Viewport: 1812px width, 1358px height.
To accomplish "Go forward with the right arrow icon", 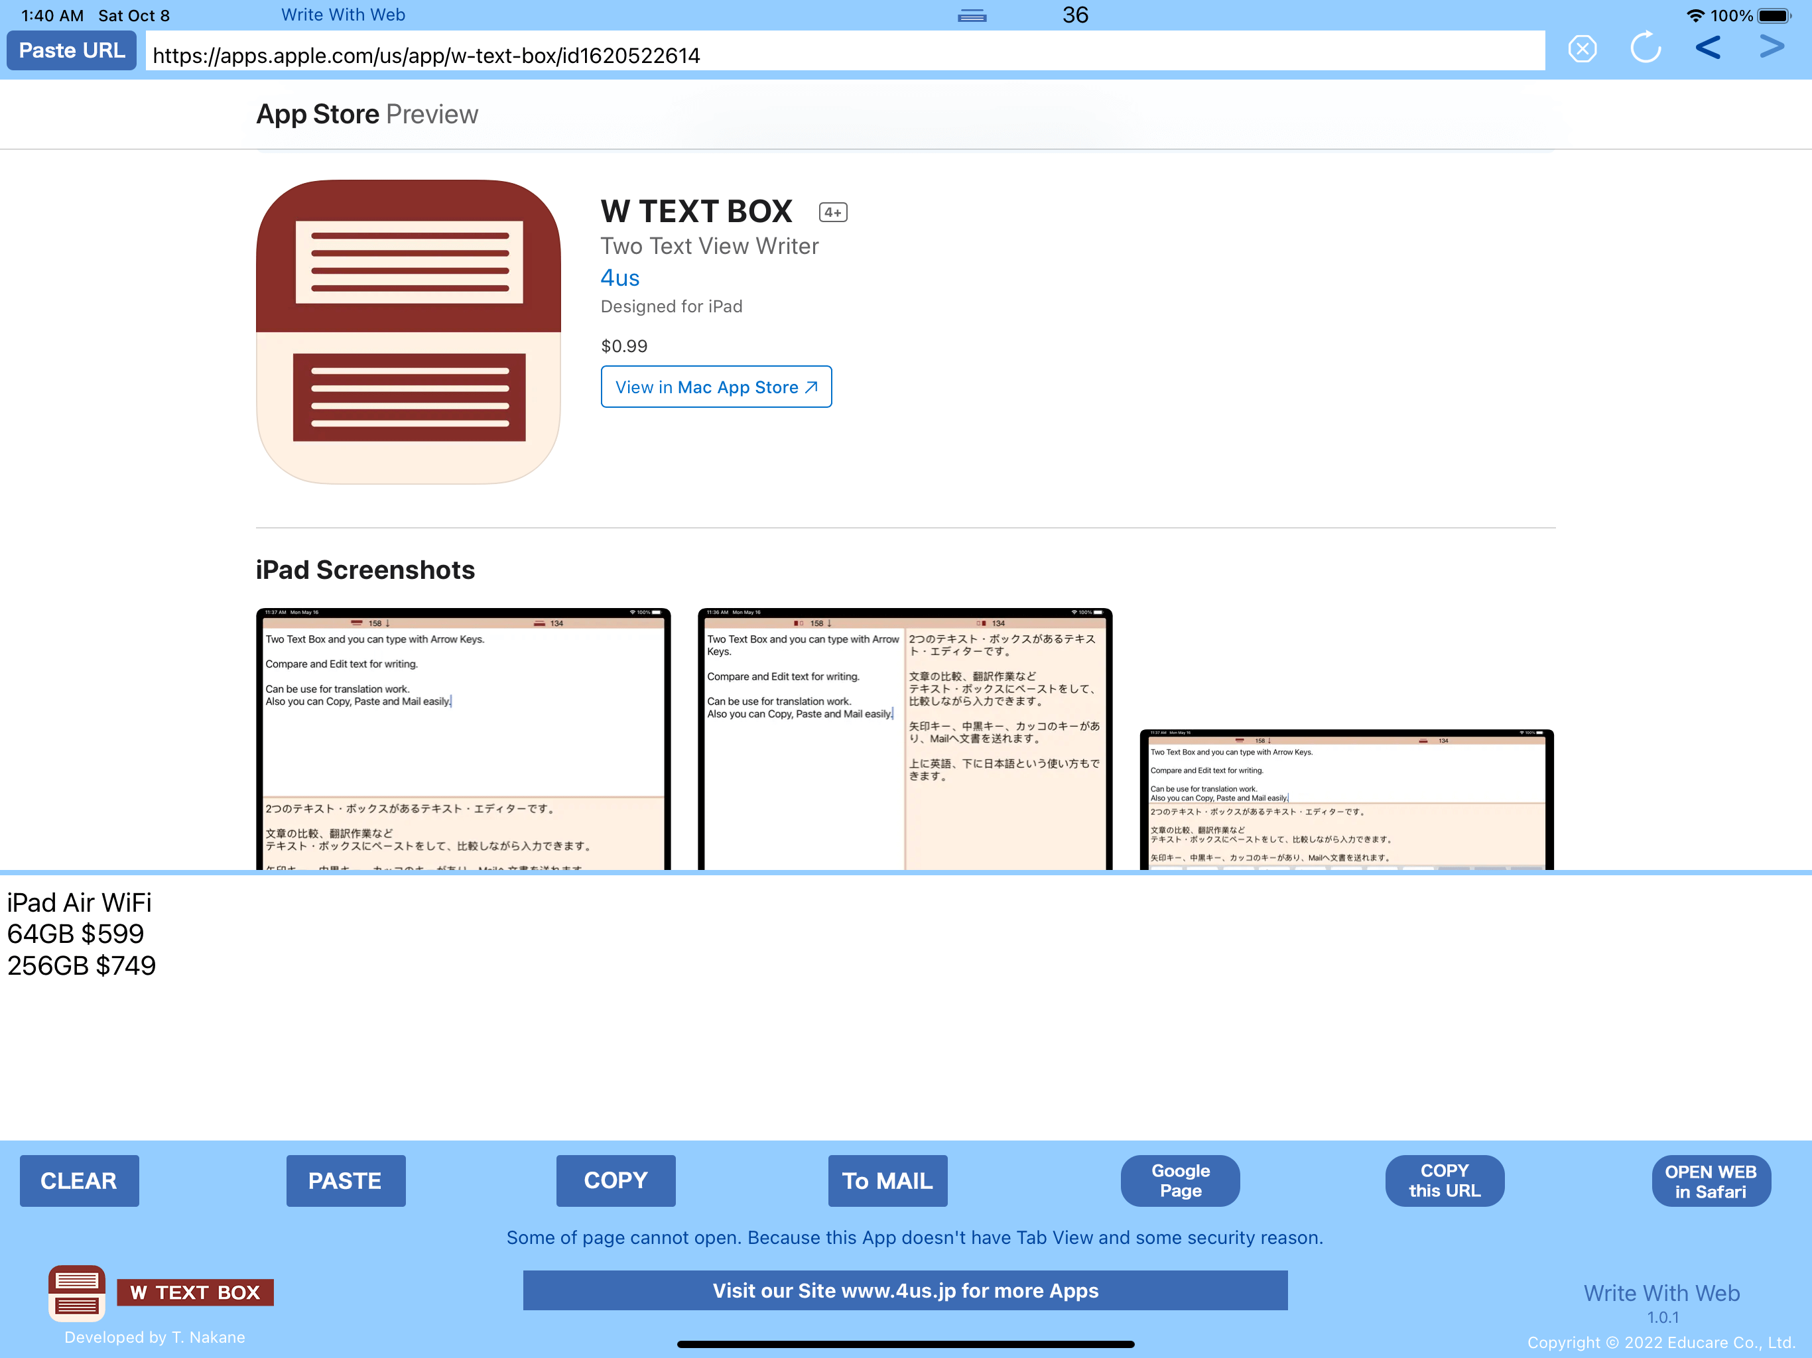I will click(1772, 46).
